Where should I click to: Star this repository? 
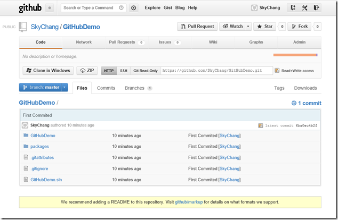click(x=265, y=27)
